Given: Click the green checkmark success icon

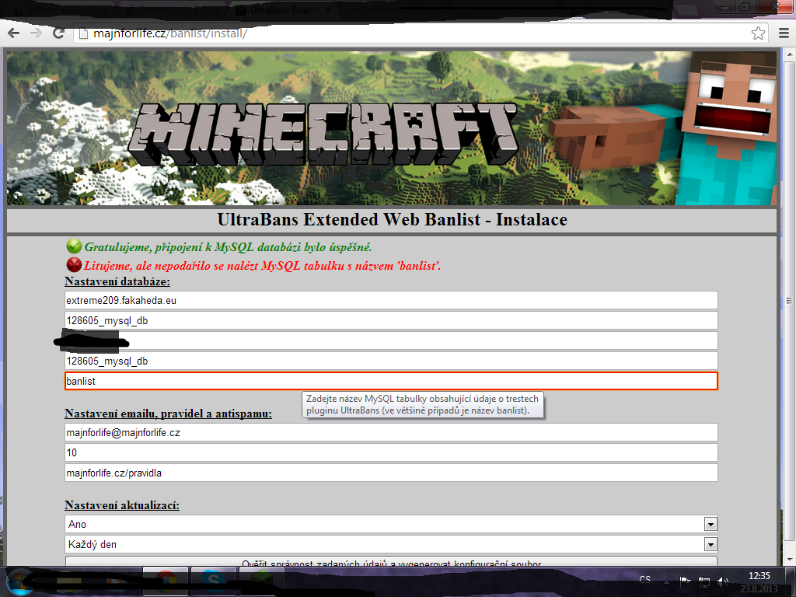Looking at the screenshot, I should tap(74, 246).
